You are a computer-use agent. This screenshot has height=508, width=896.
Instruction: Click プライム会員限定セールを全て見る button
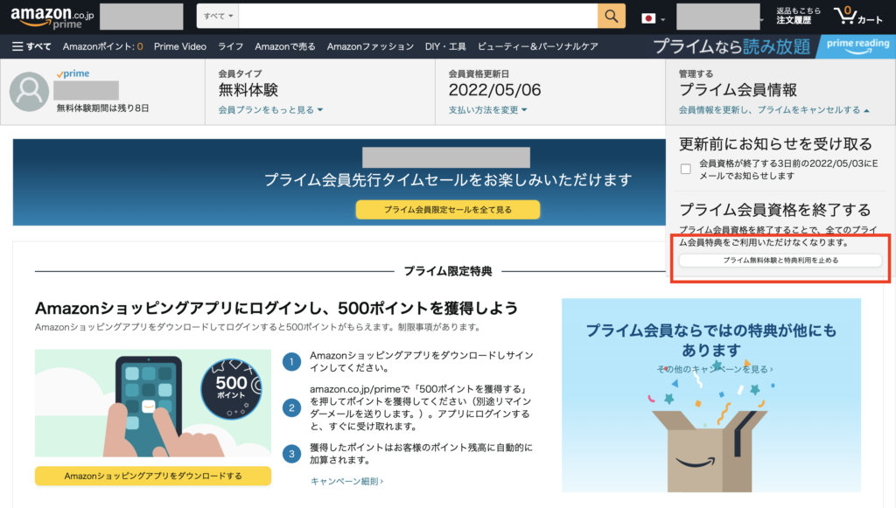click(x=448, y=210)
